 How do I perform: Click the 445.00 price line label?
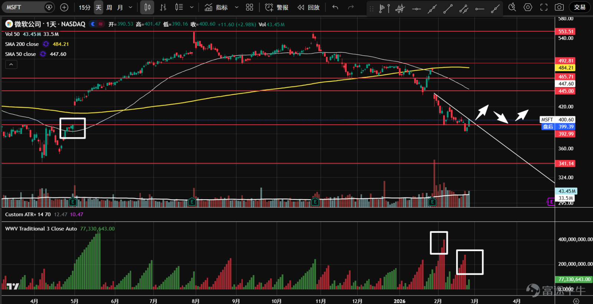click(x=566, y=91)
